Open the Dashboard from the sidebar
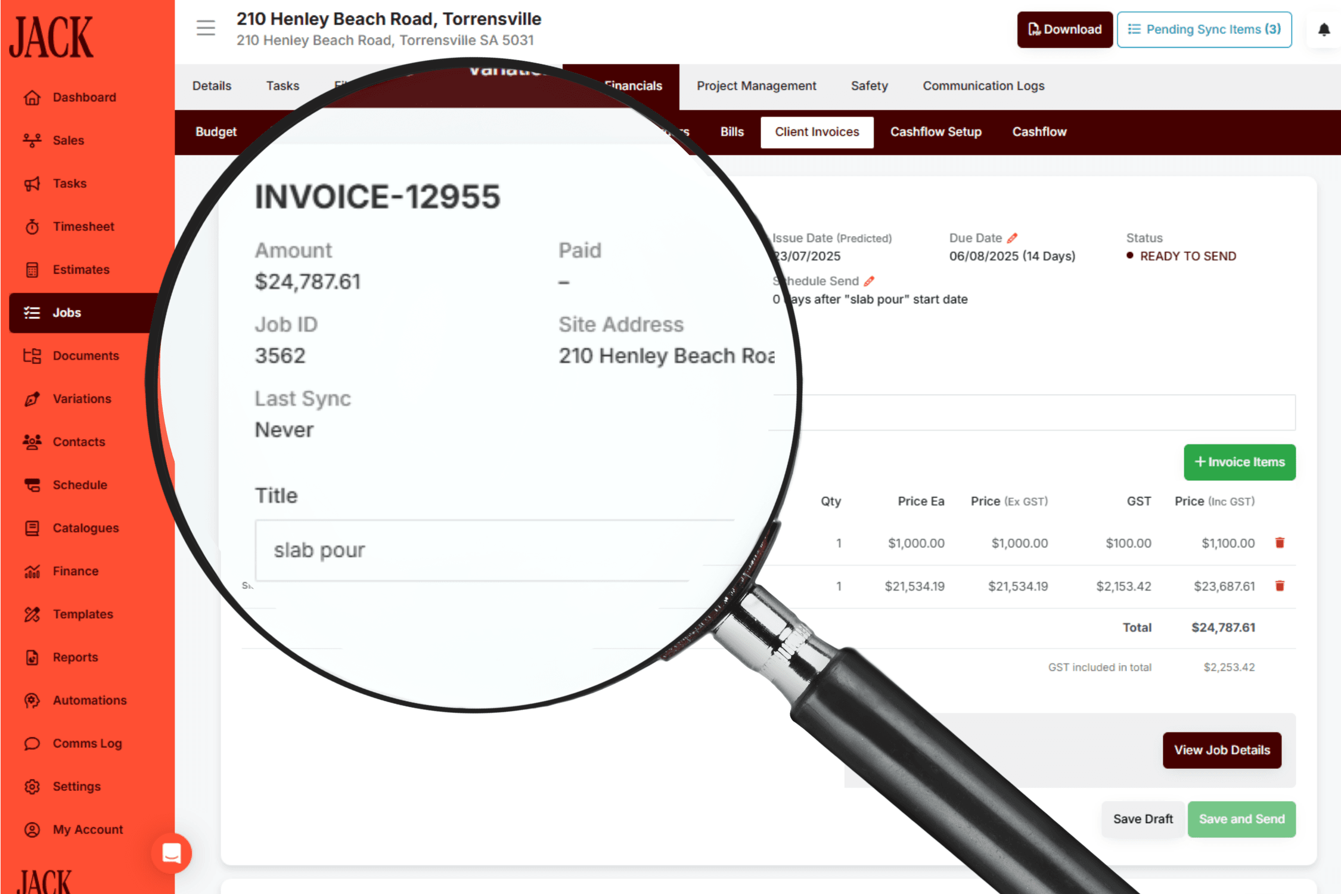The height and width of the screenshot is (894, 1341). click(83, 97)
